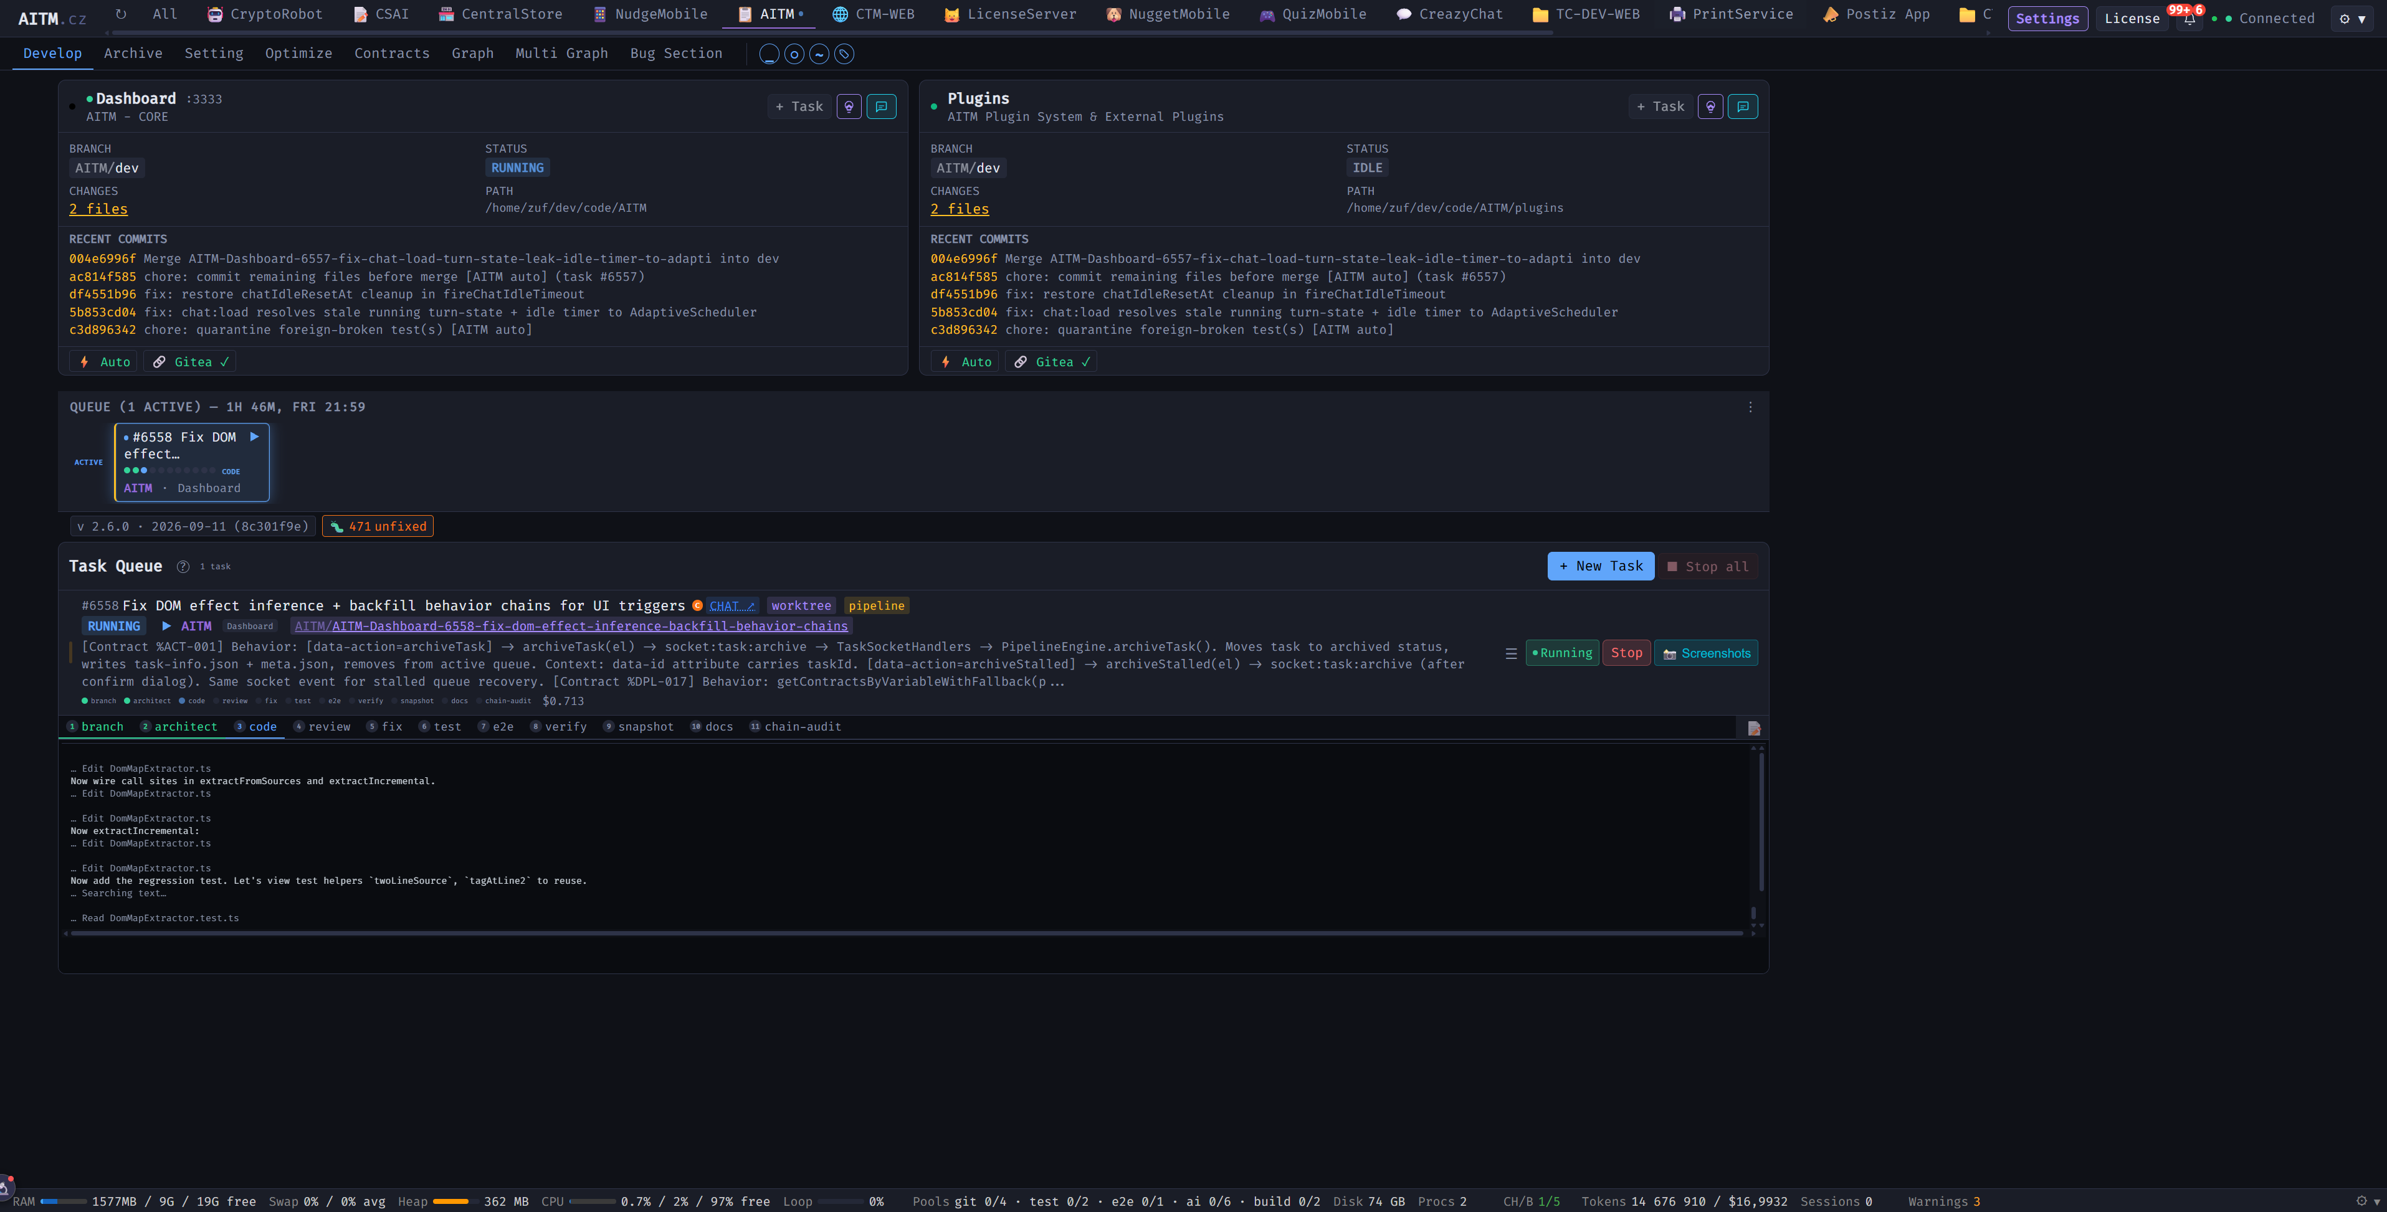Click the pipeline tag on task #6558
This screenshot has width=2387, height=1212.
point(877,605)
